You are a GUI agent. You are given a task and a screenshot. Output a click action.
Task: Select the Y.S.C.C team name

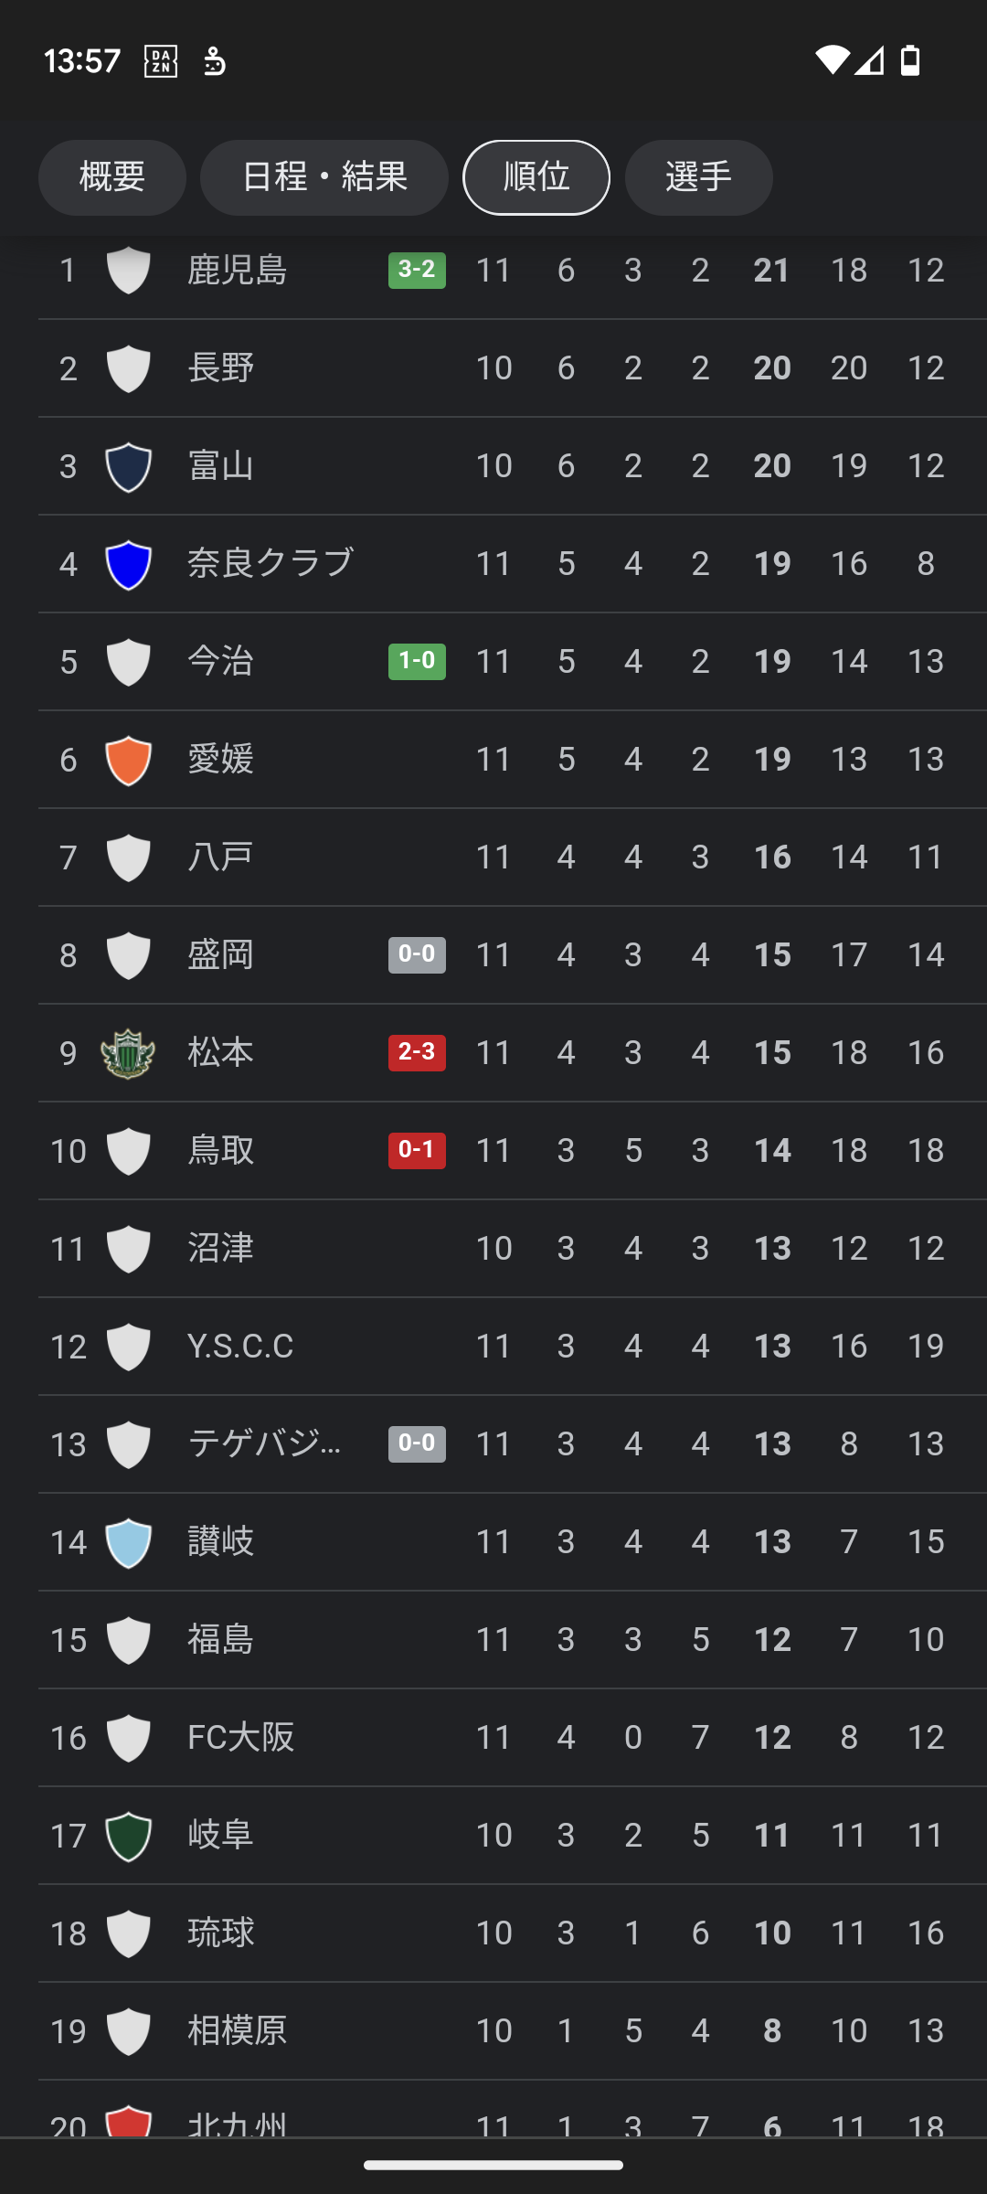pyautogui.click(x=240, y=1347)
